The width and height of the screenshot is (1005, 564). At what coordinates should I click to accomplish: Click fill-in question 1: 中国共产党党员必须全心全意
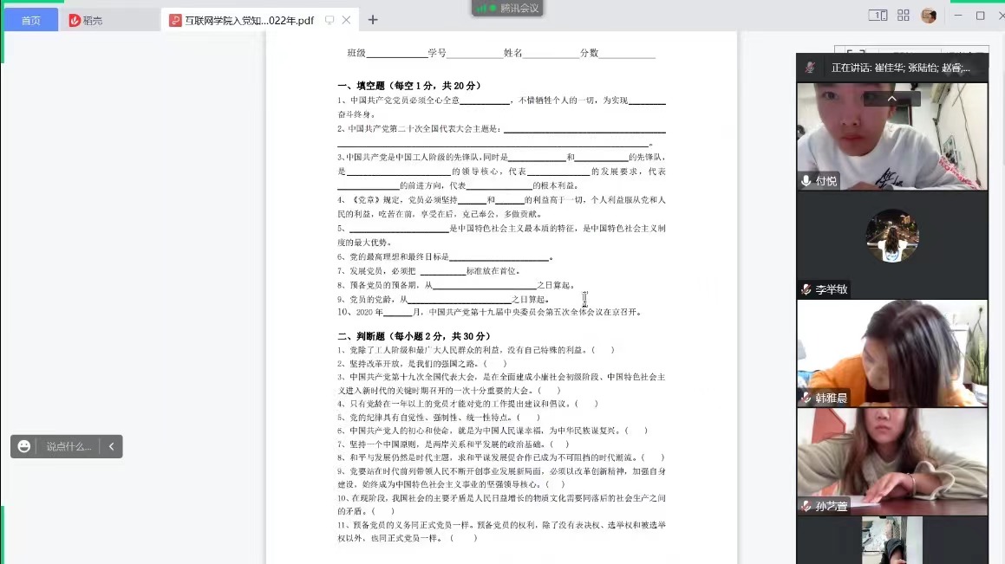coord(501,107)
